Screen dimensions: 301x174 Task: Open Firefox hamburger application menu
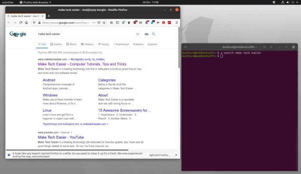(x=177, y=23)
